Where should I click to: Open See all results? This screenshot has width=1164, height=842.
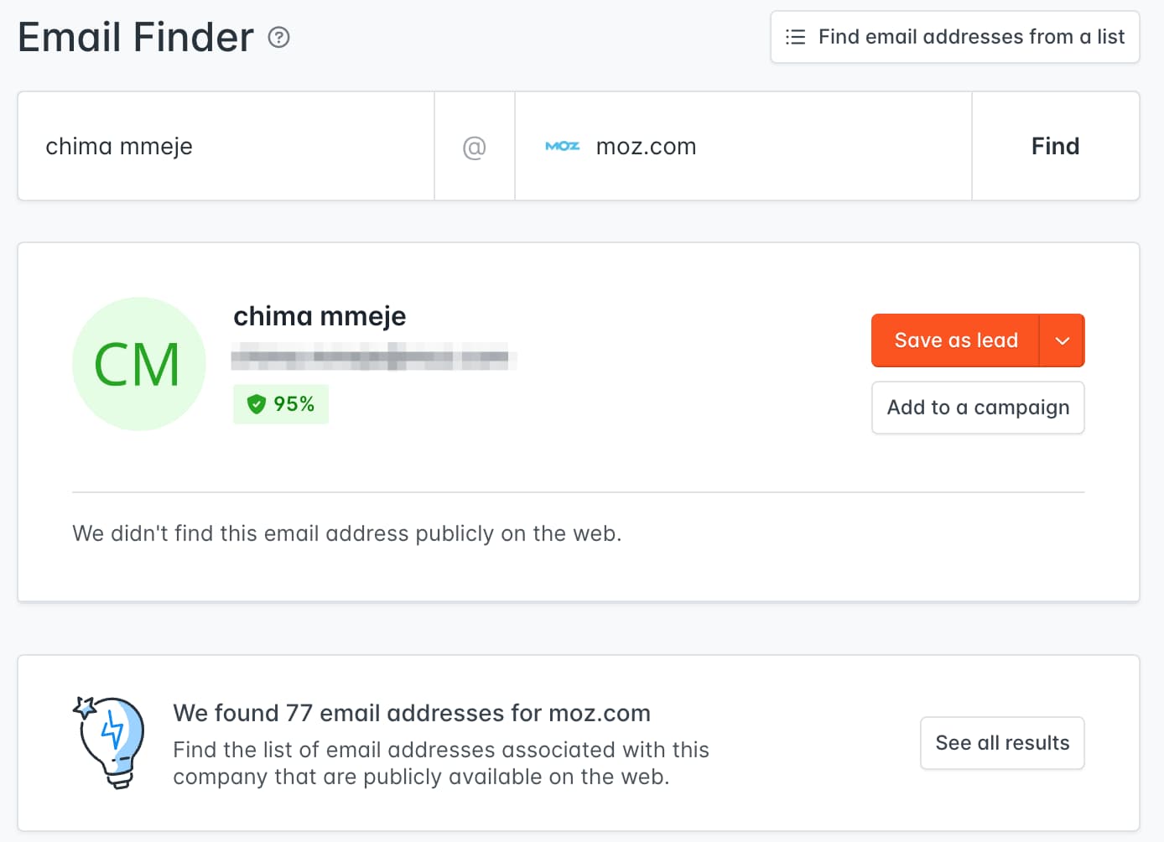pos(1002,743)
